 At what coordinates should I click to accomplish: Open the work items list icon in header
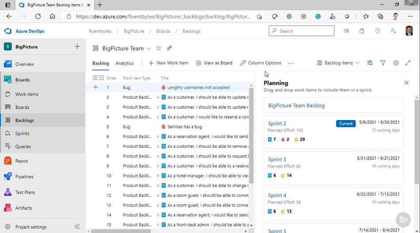346,31
